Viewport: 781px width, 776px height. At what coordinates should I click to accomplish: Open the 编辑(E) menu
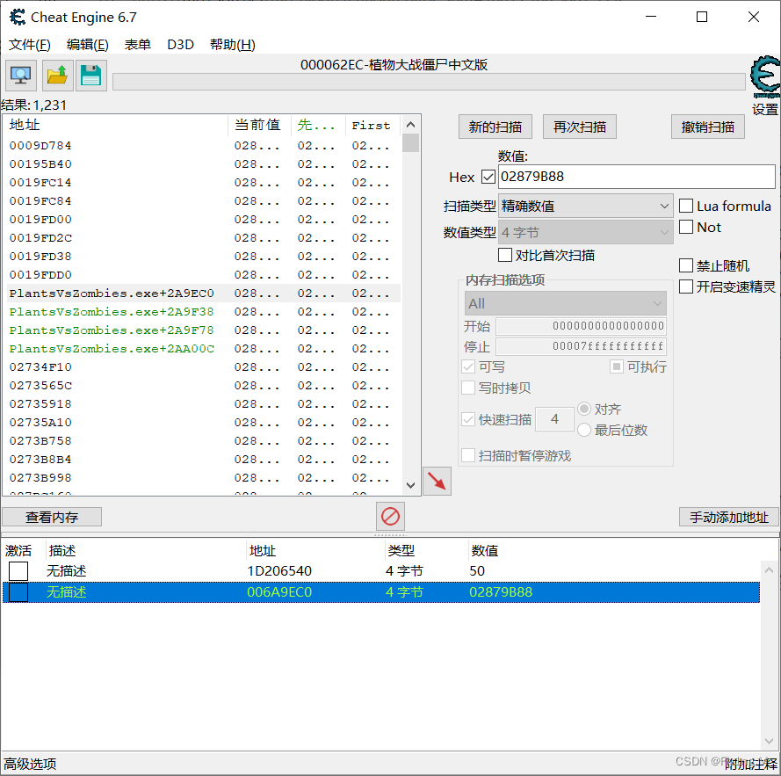pyautogui.click(x=88, y=44)
